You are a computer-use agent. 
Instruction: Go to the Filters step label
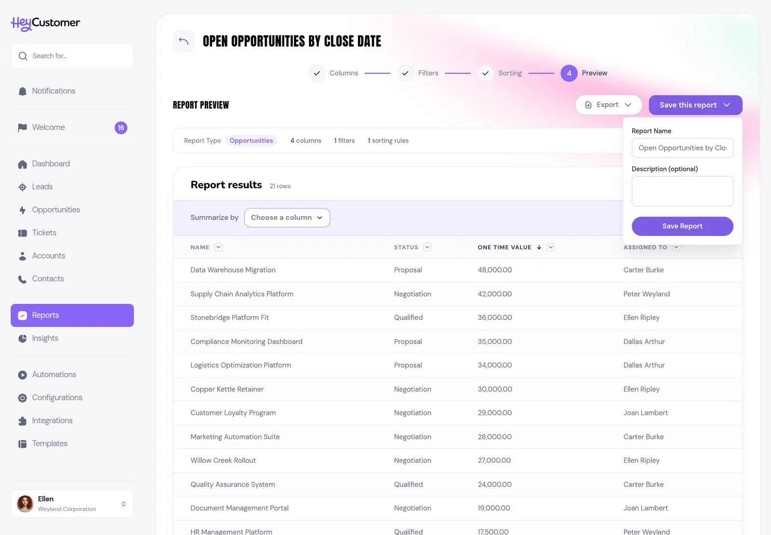pyautogui.click(x=428, y=73)
